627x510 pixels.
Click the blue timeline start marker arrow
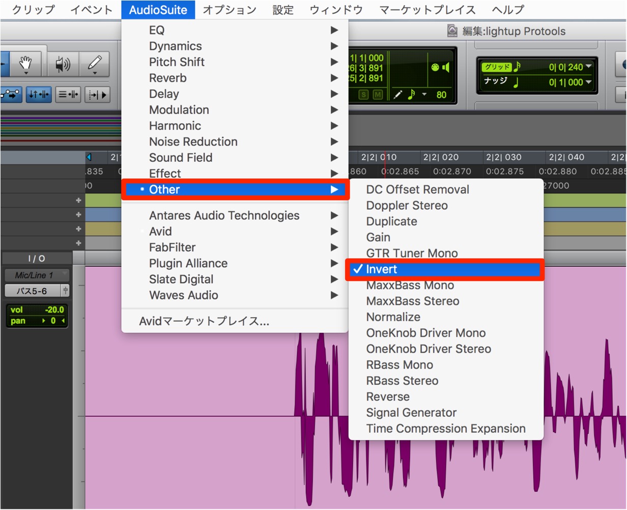[x=89, y=157]
